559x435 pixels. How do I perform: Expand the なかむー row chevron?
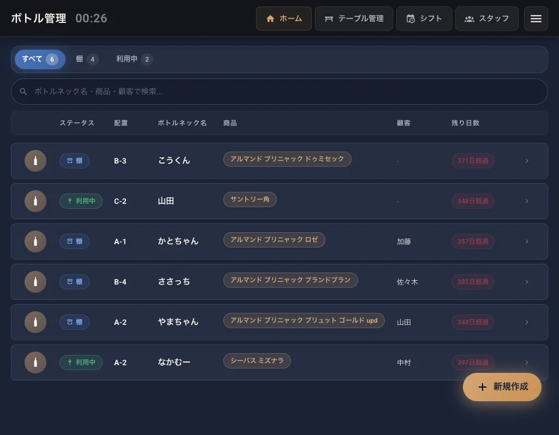[x=527, y=362]
